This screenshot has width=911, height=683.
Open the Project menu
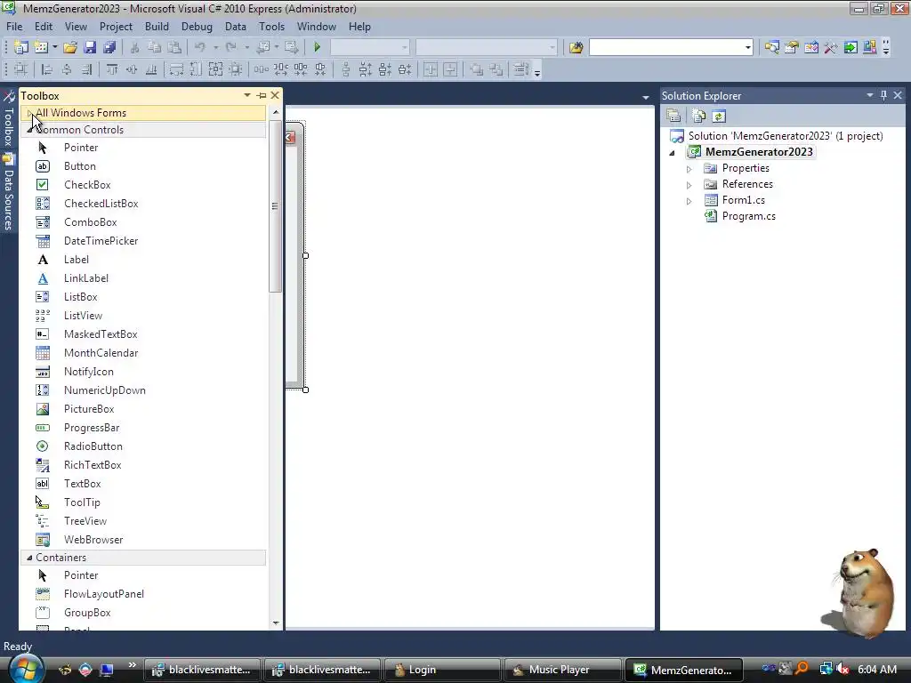point(116,27)
